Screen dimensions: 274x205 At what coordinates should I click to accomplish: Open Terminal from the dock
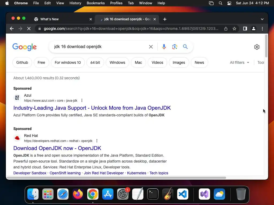tap(153, 194)
